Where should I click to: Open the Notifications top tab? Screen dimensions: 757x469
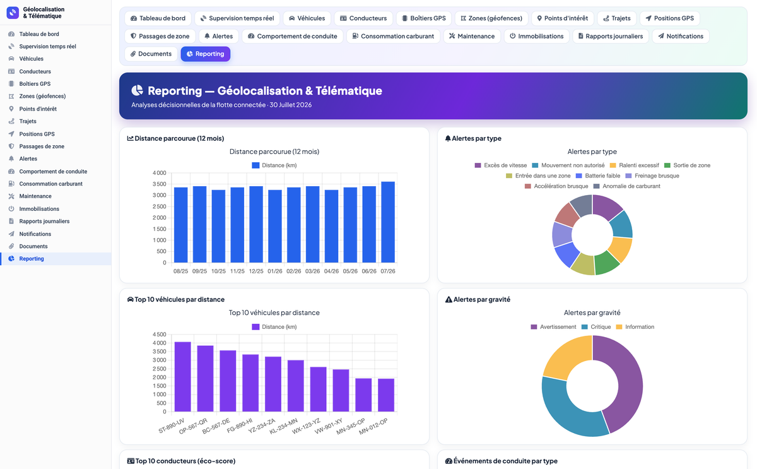[x=681, y=36]
